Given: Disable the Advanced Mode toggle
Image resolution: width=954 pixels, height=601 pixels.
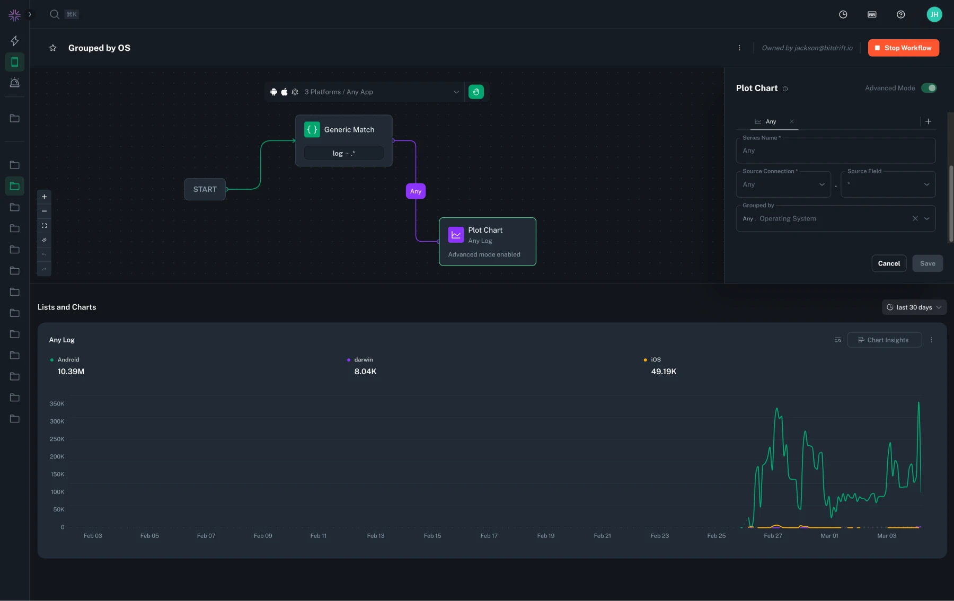Looking at the screenshot, I should coord(929,89).
